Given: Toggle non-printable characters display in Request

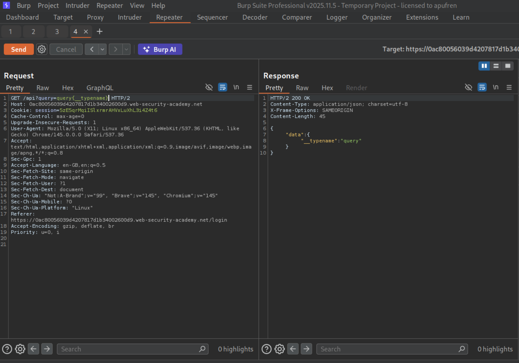Looking at the screenshot, I should 236,87.
